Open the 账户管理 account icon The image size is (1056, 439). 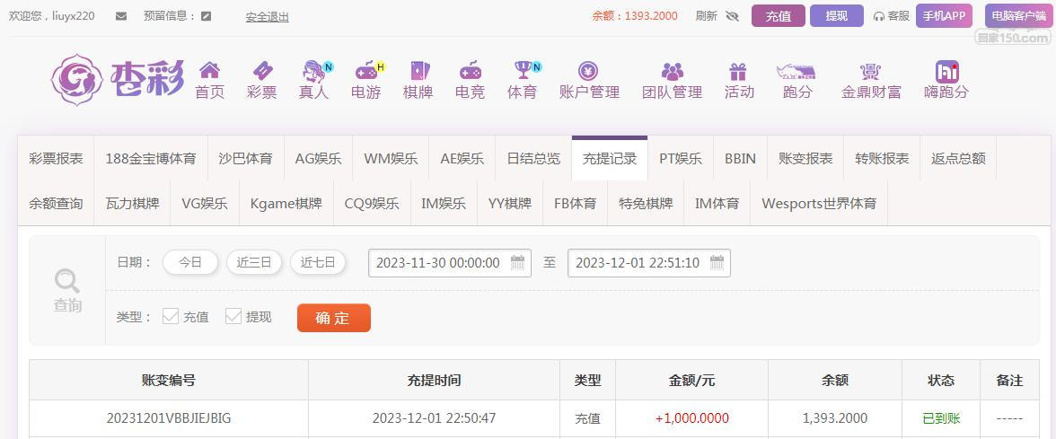coord(589,71)
